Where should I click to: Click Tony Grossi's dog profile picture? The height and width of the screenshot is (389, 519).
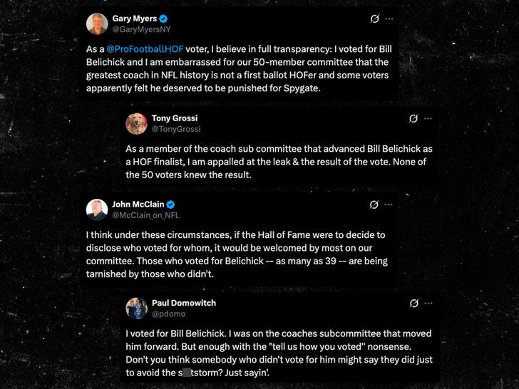coord(137,123)
